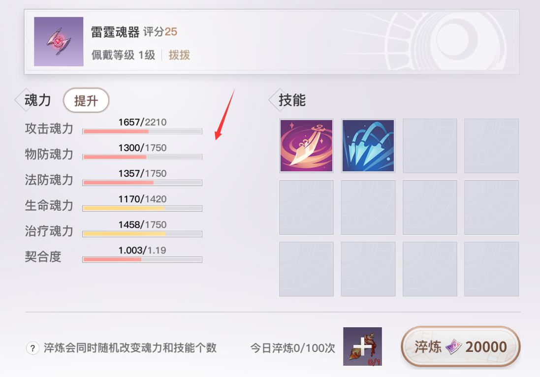Click the 治疗魂力 label
Viewport: 540px width, 377px height.
point(49,231)
